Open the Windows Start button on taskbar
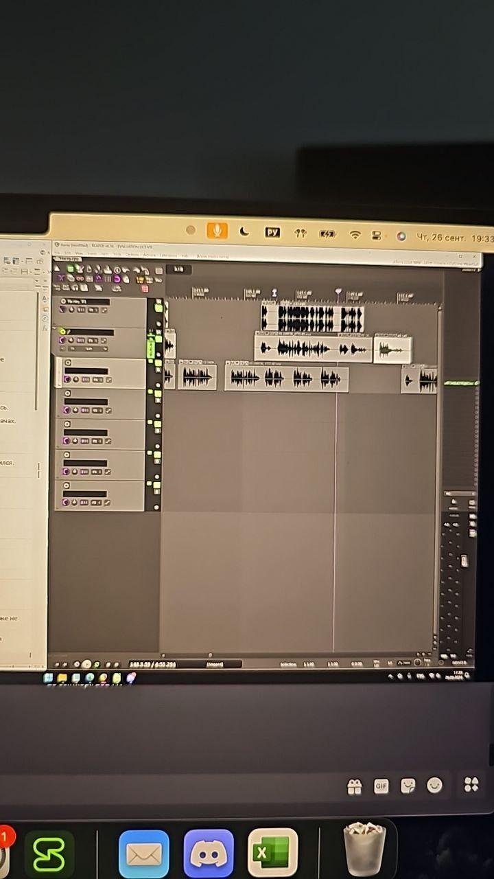 (x=49, y=678)
